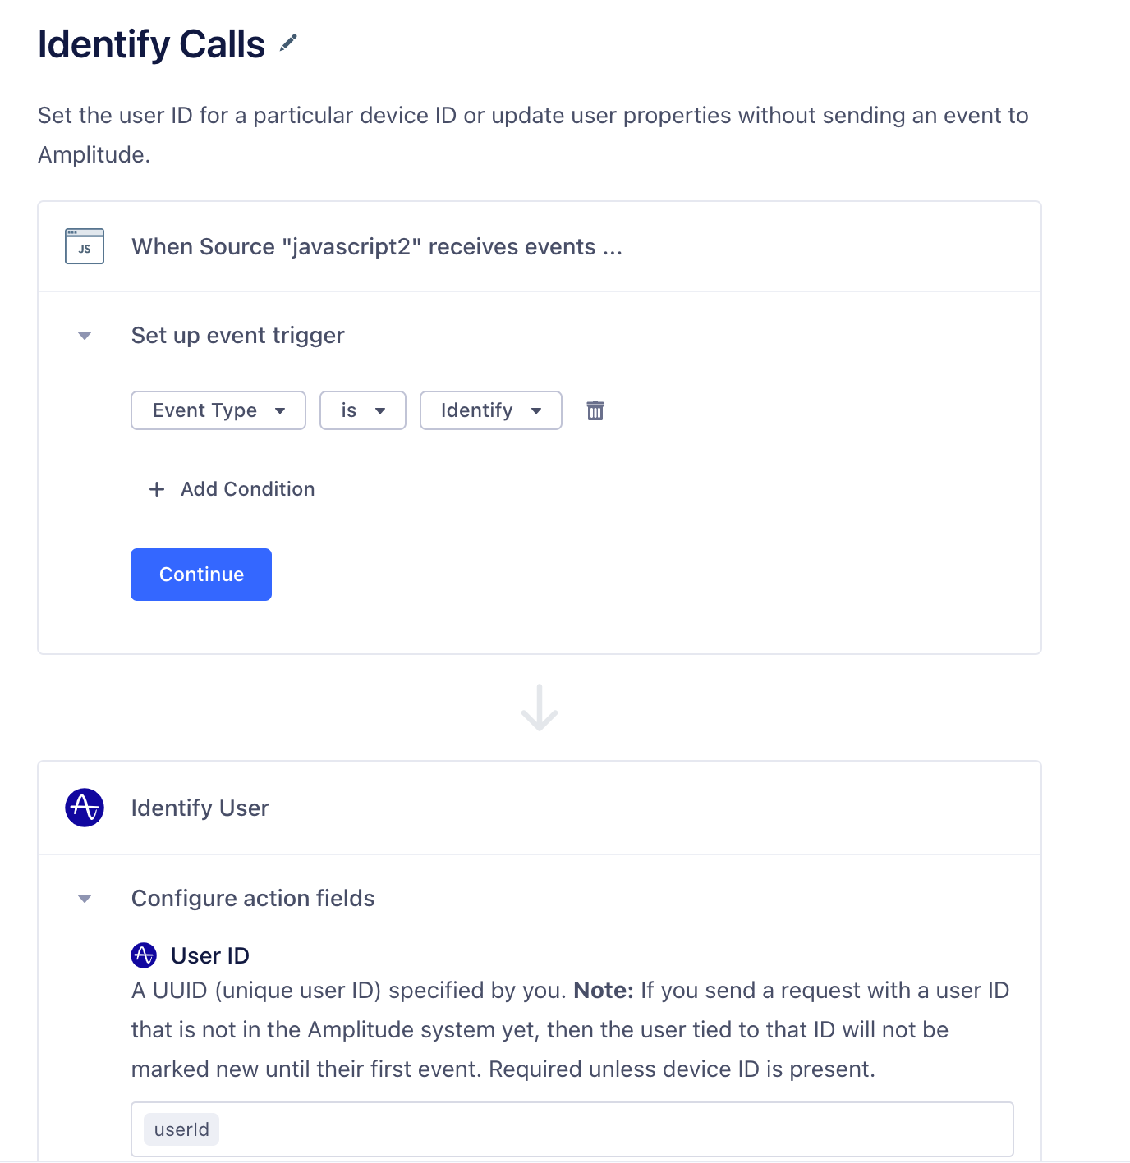Click the Identify User action header
This screenshot has width=1130, height=1163.
[200, 808]
